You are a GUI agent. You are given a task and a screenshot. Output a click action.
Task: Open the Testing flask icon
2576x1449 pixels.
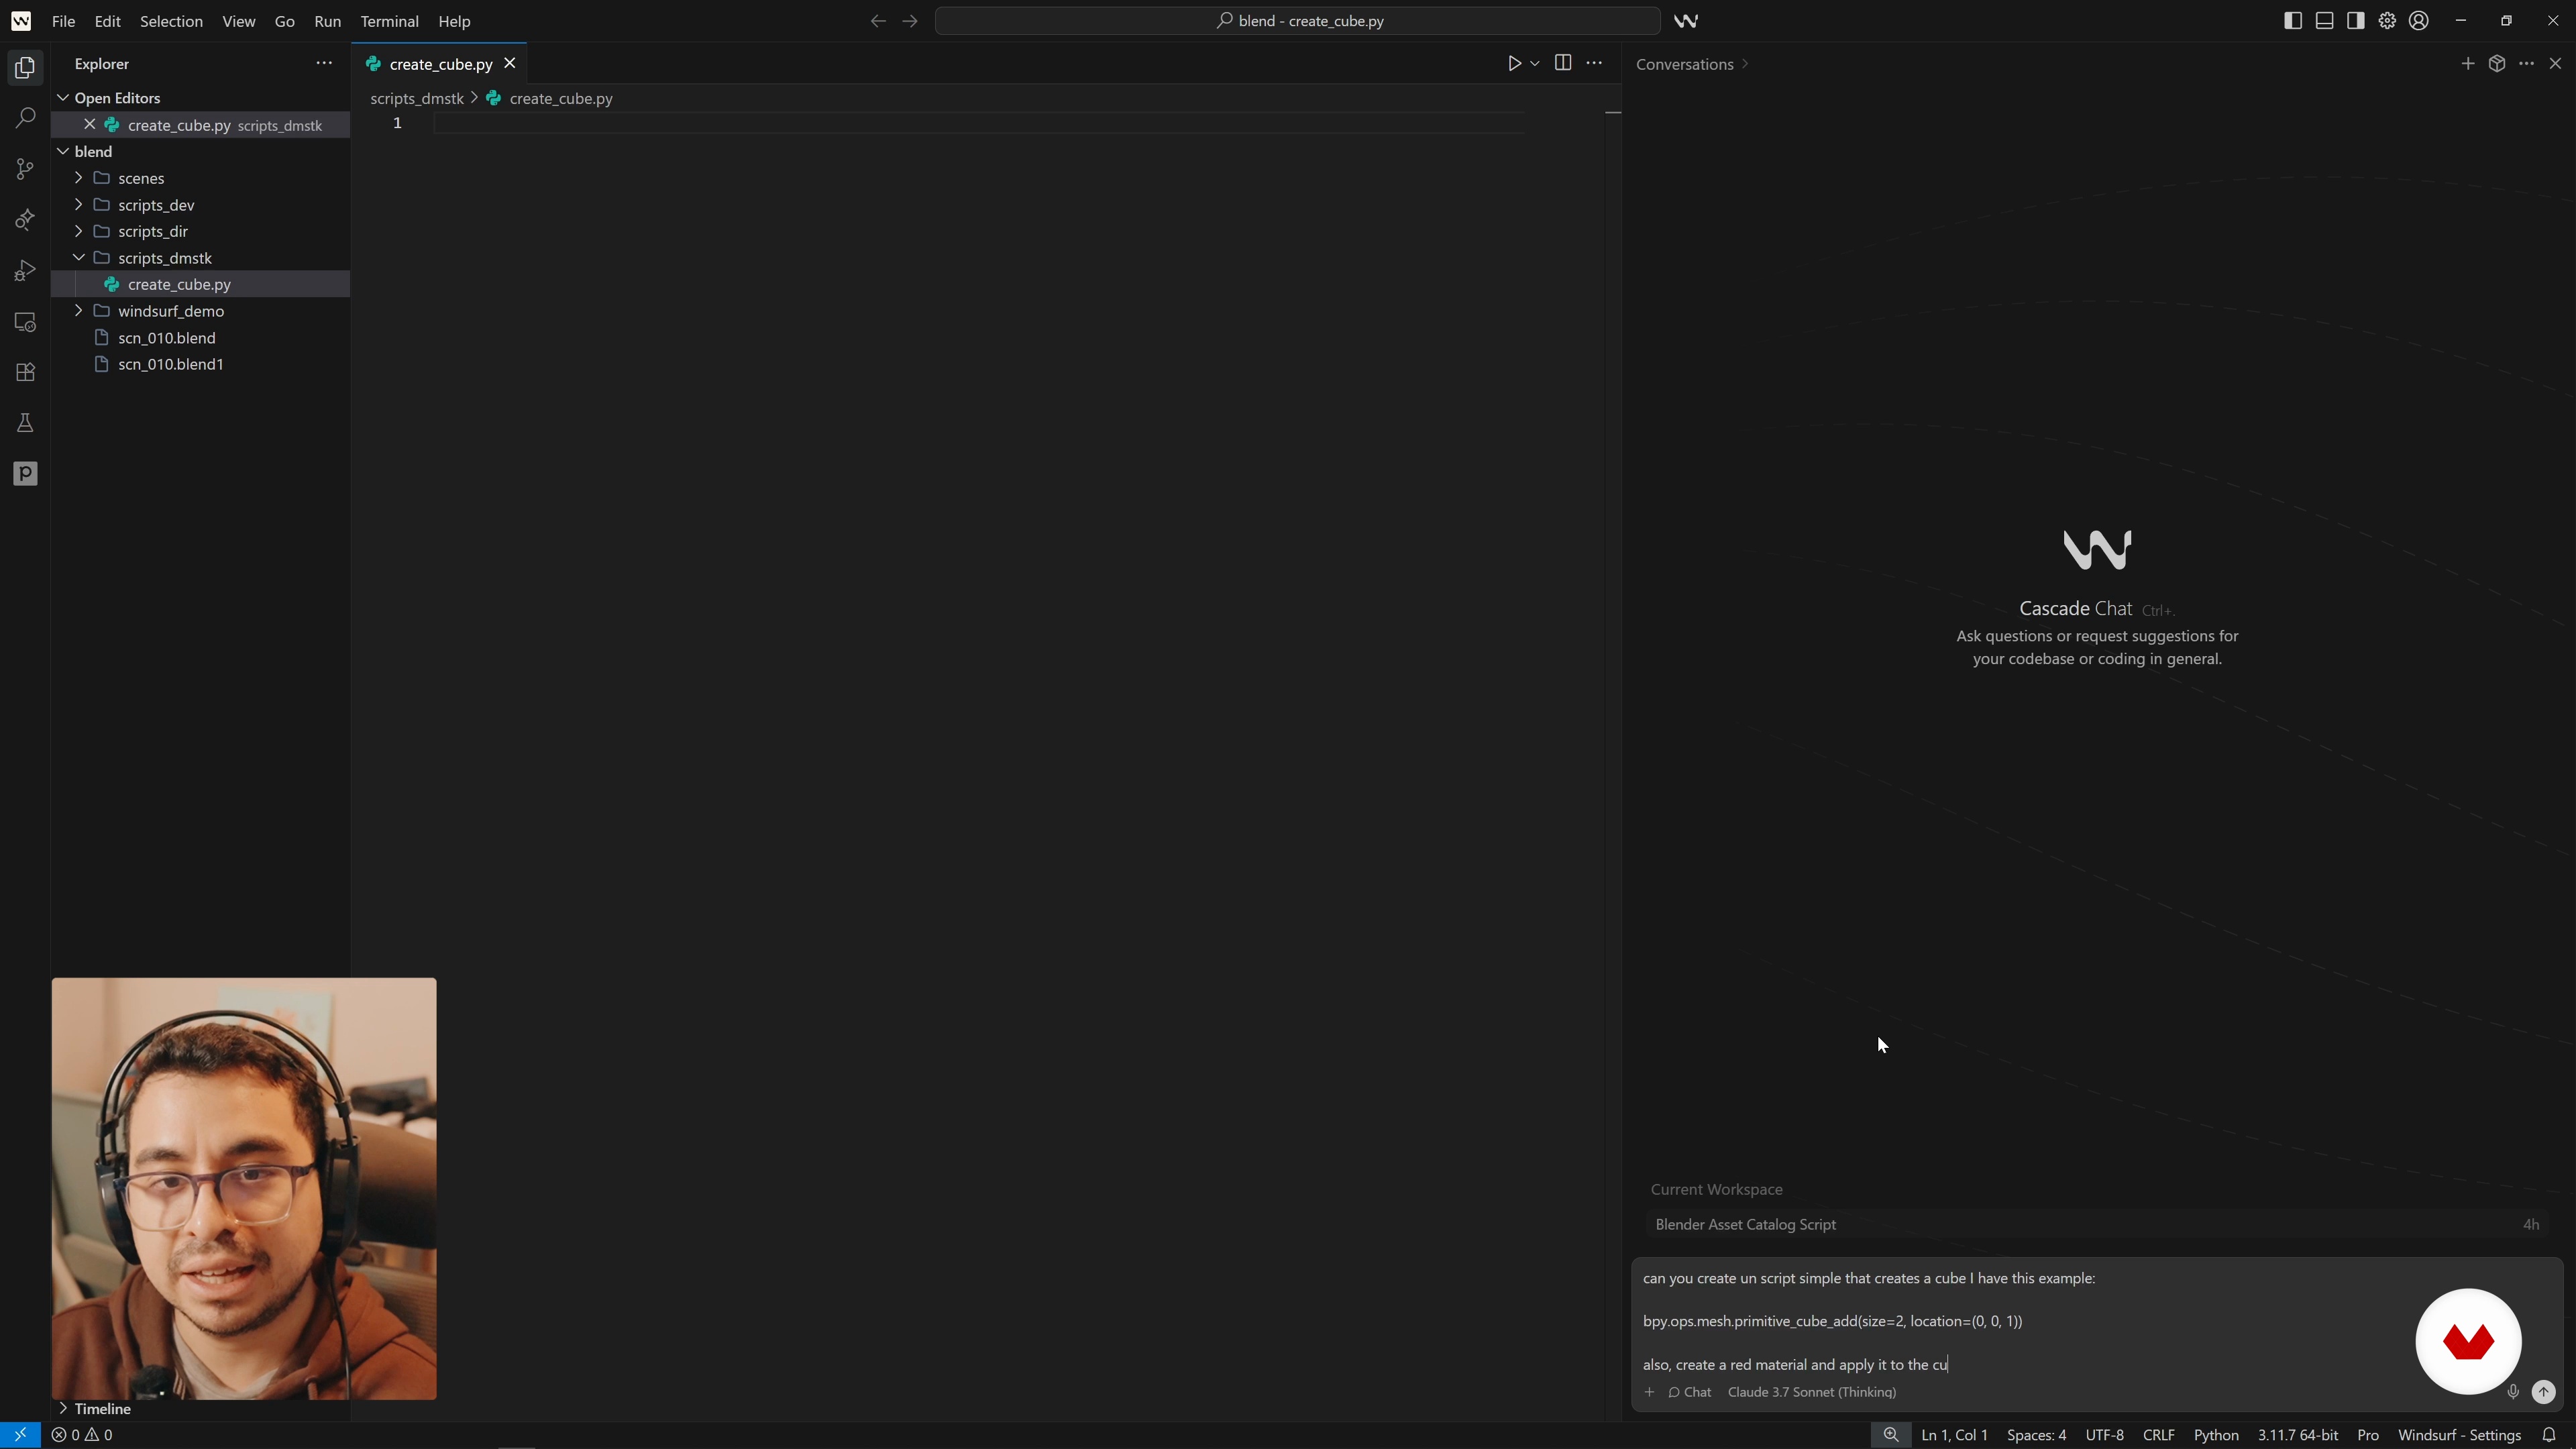25,423
